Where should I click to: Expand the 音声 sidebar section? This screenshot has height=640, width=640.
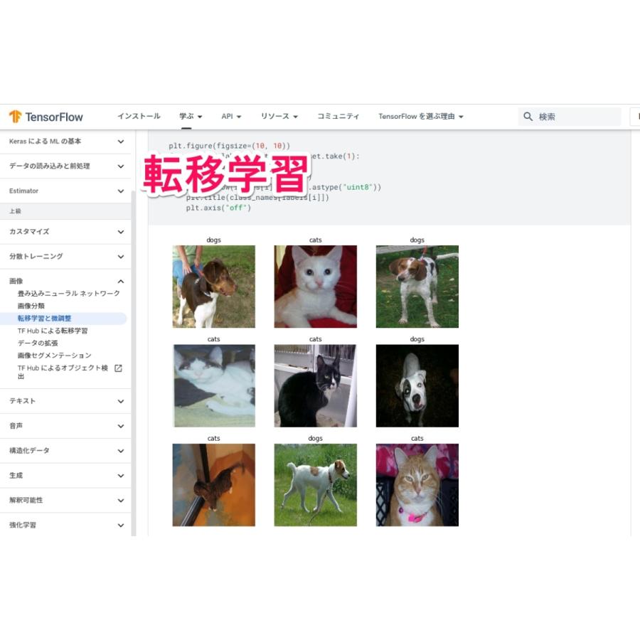pyautogui.click(x=65, y=425)
